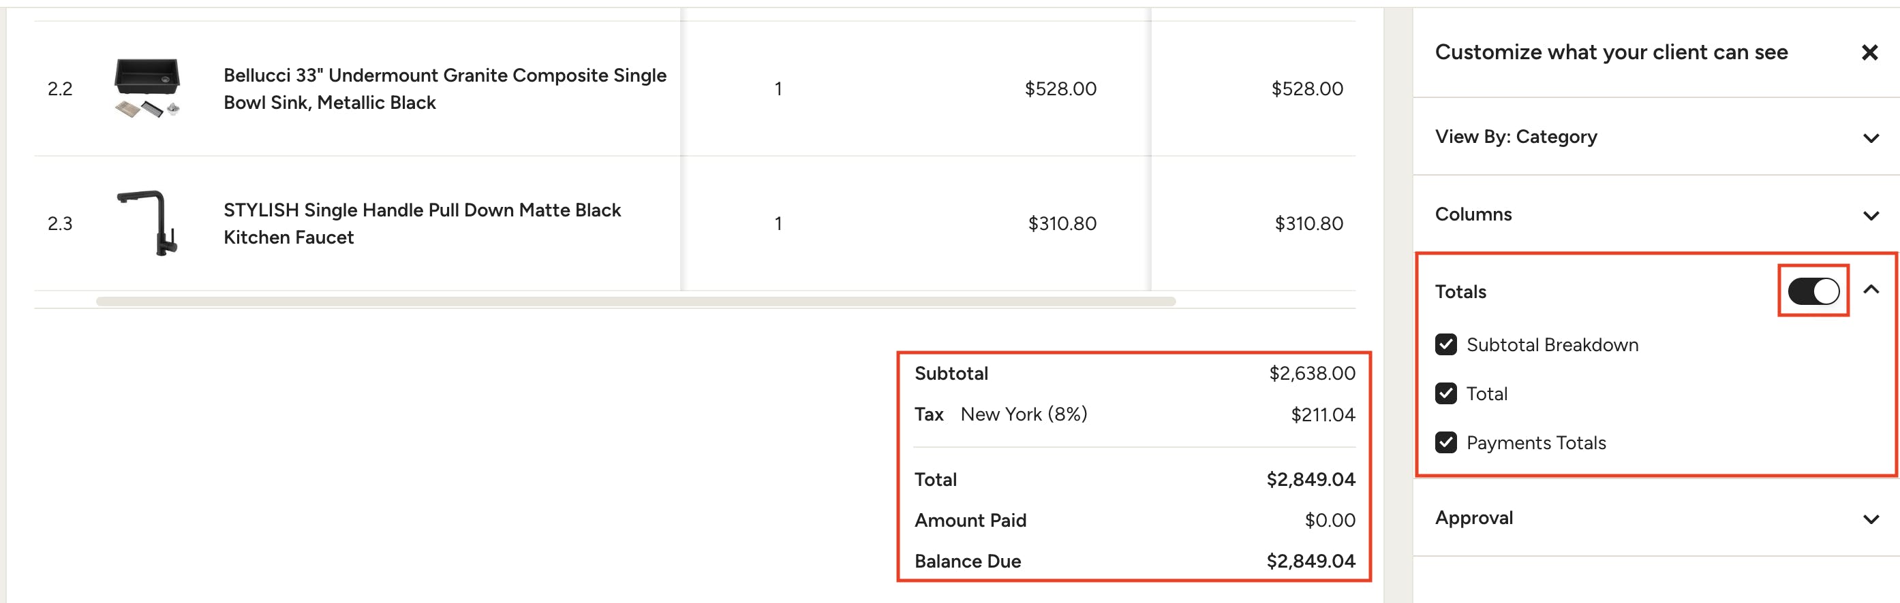Click the Bellucci sink product thumbnail

pos(147,88)
